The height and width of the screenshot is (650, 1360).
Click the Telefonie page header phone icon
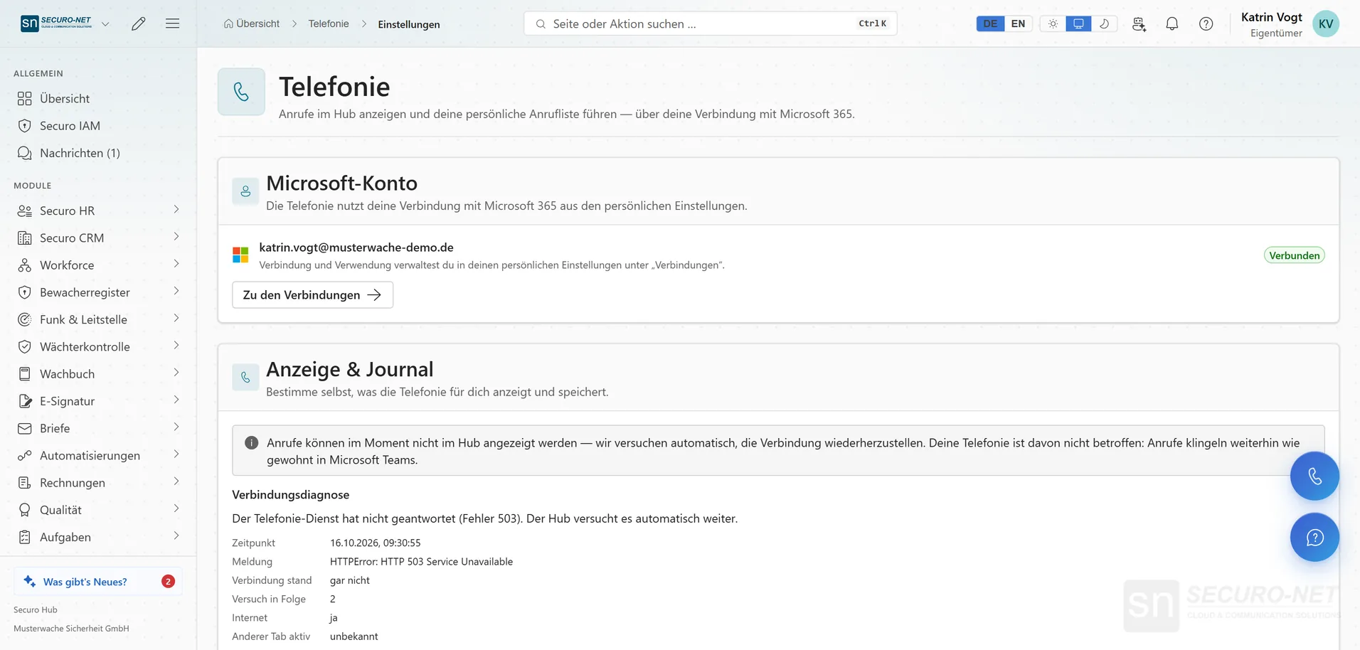click(x=241, y=92)
